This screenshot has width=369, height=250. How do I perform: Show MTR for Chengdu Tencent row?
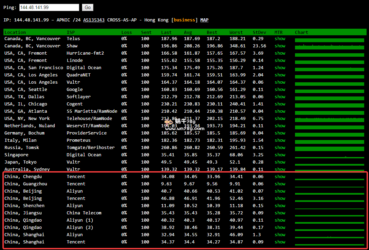click(280, 177)
